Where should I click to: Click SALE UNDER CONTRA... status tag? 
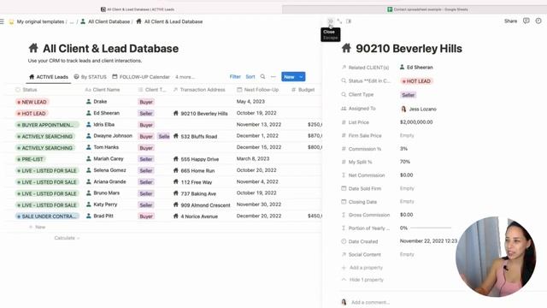point(47,216)
